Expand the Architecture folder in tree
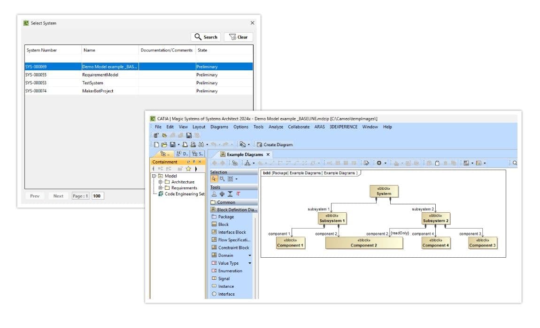Screen dimensions: 540x328 click(x=160, y=182)
